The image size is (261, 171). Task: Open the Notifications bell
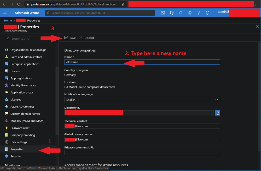[x=181, y=13]
